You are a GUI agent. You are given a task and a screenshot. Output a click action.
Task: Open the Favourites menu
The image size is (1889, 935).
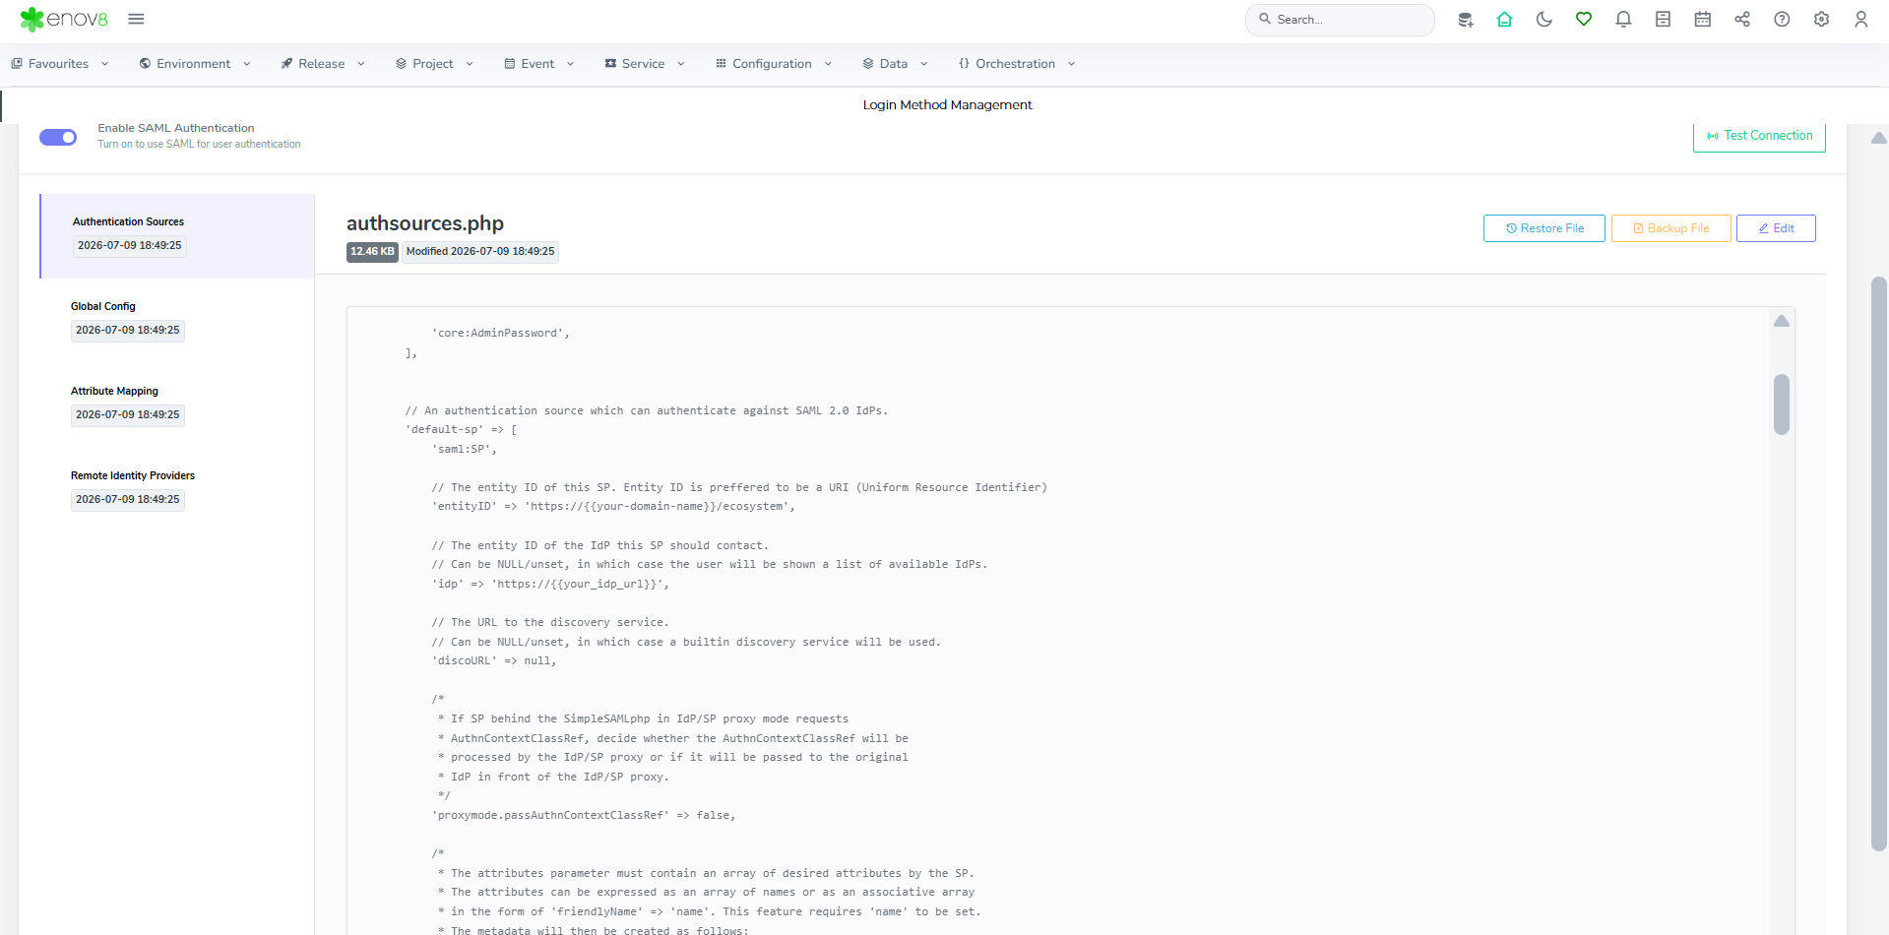pyautogui.click(x=60, y=64)
